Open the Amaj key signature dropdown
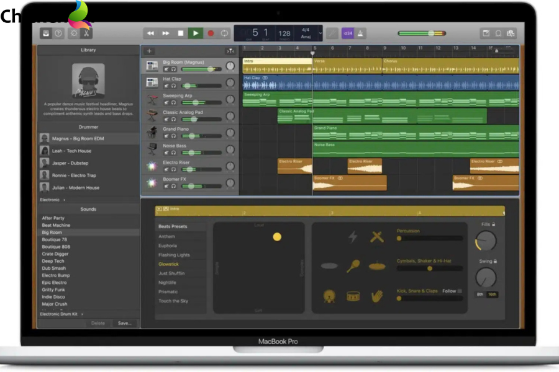The image size is (559, 372). tap(306, 37)
